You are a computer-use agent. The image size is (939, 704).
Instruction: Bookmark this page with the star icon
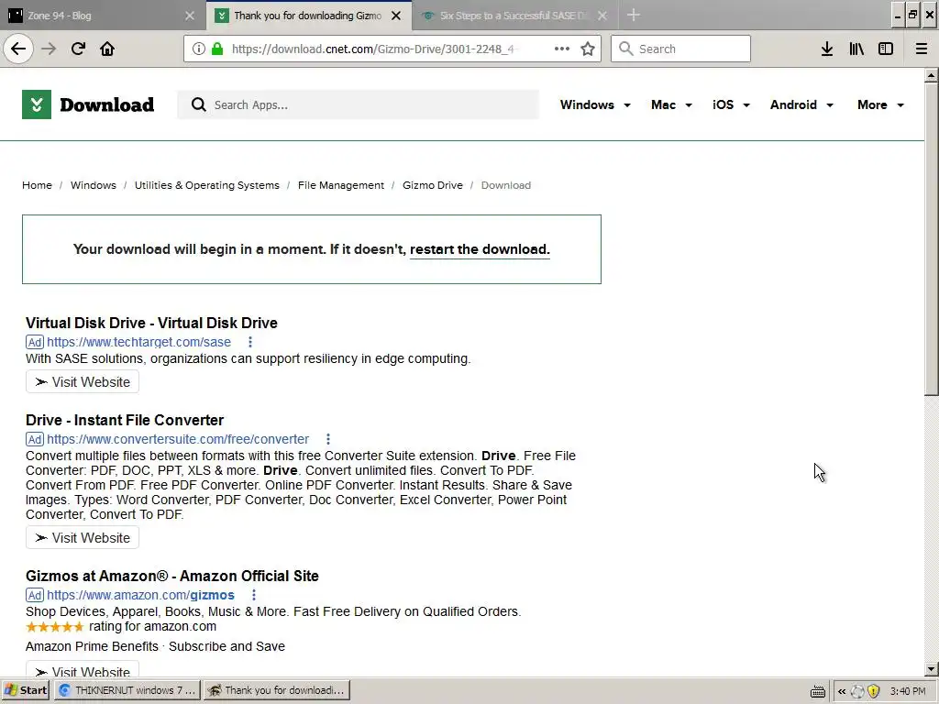click(x=588, y=49)
